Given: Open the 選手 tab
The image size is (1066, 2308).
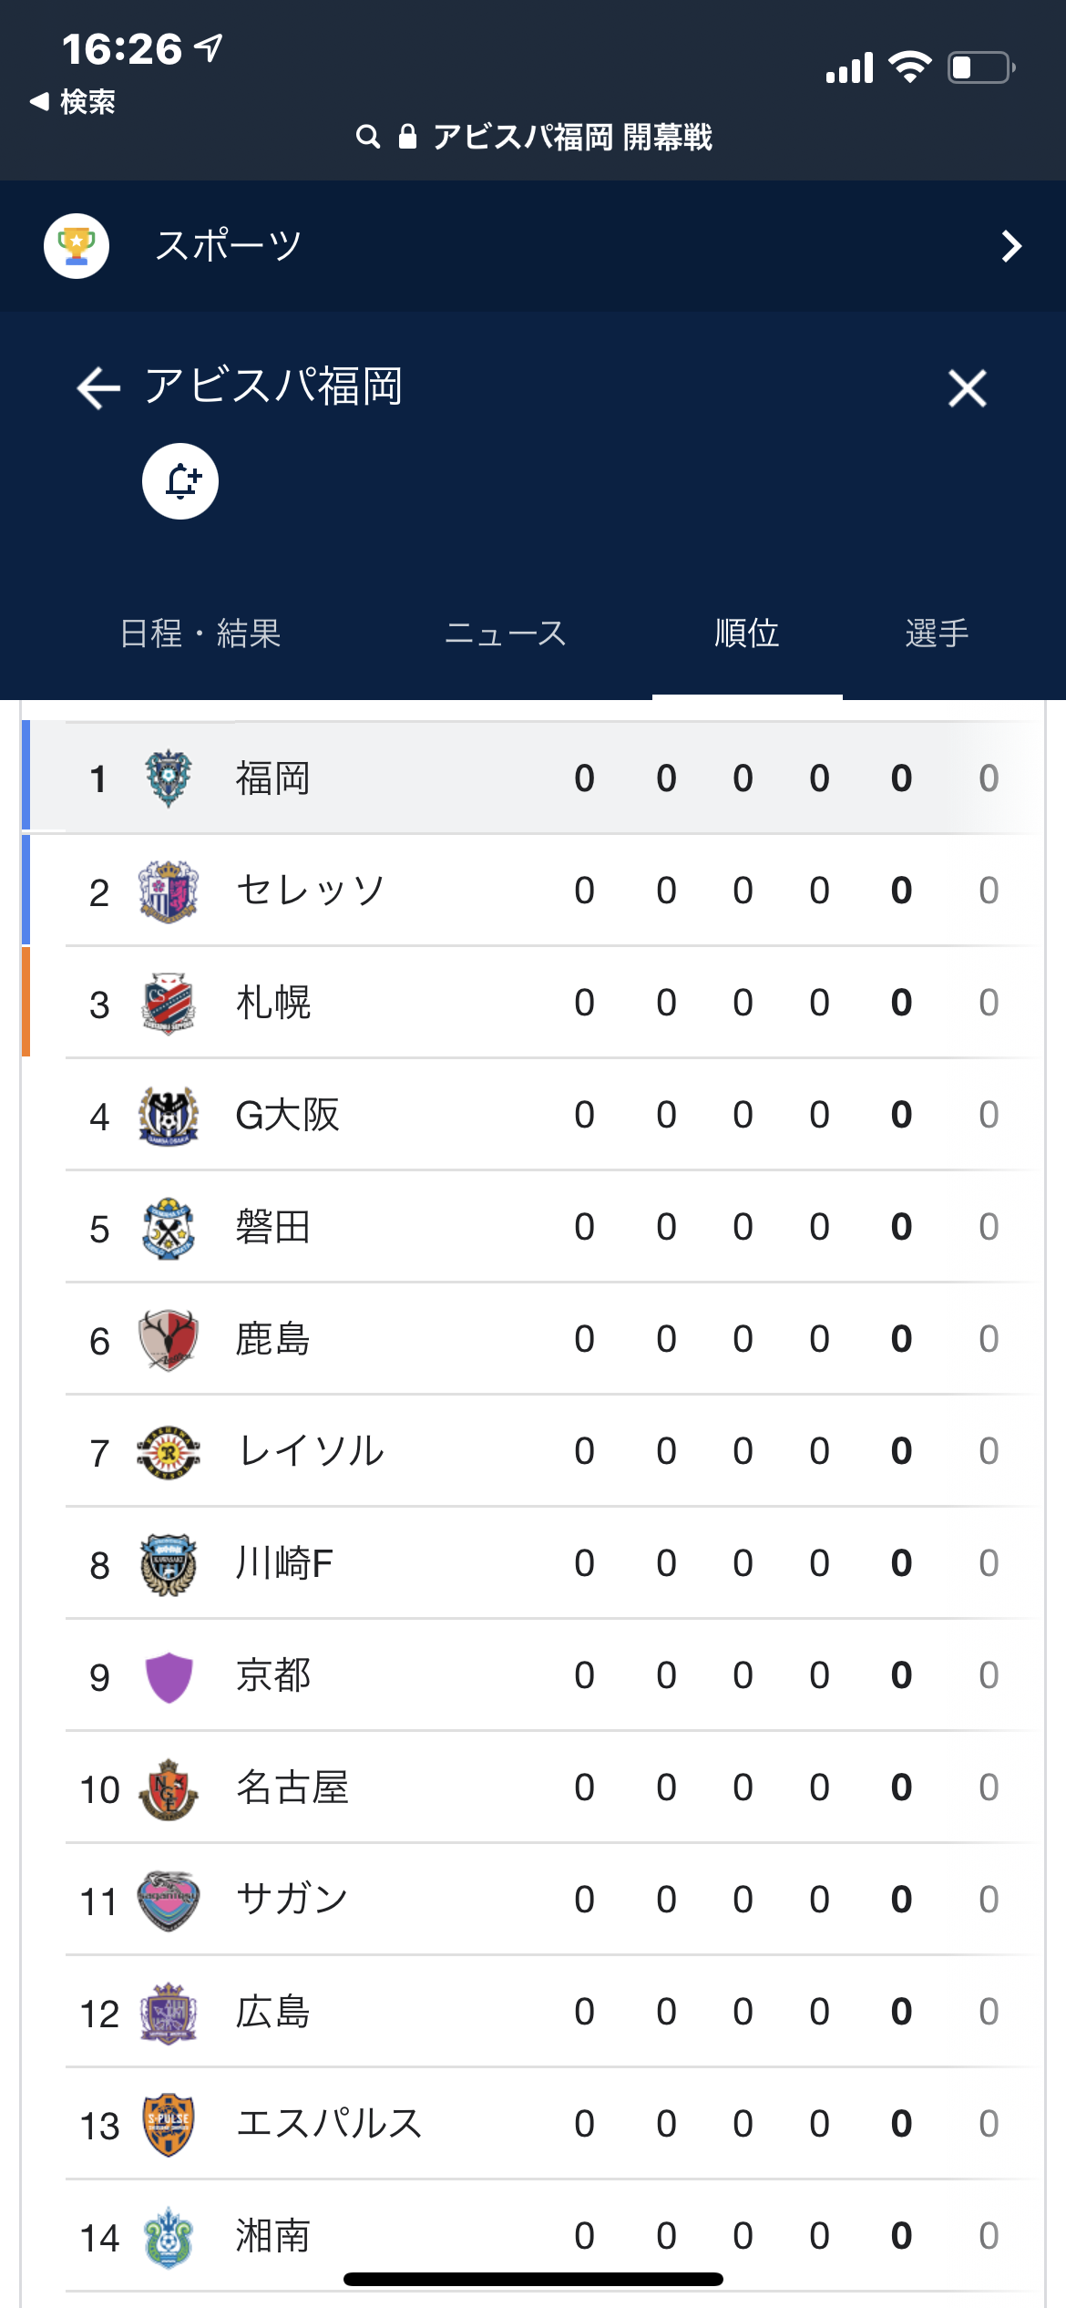Looking at the screenshot, I should pyautogui.click(x=937, y=634).
